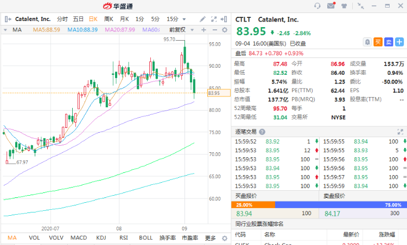This screenshot has width=407, height=245.
Task: Select the 周K weekly candlestick tab
Action: (109, 19)
